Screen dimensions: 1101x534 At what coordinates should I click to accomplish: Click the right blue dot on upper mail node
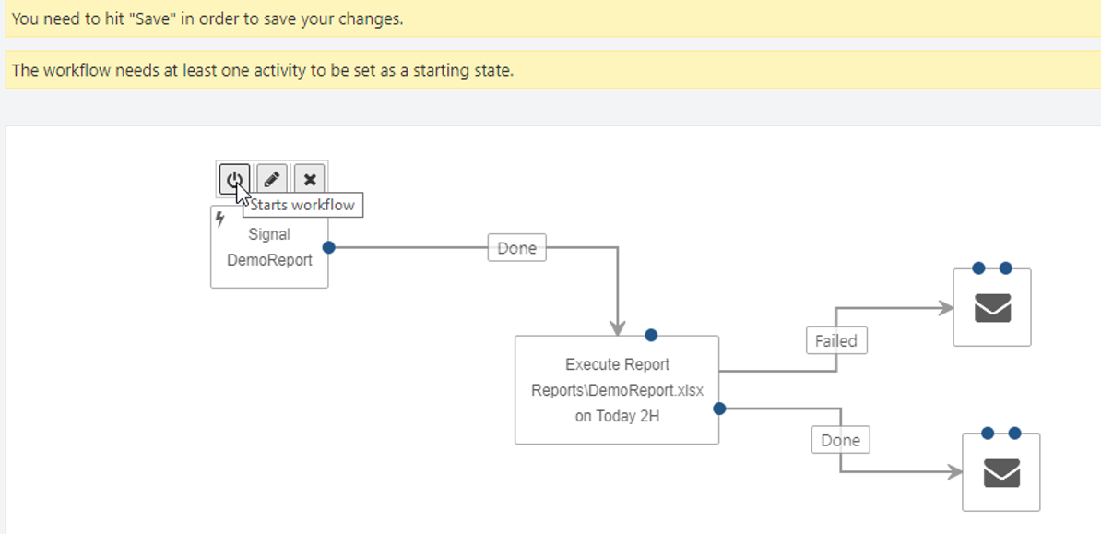1005,267
